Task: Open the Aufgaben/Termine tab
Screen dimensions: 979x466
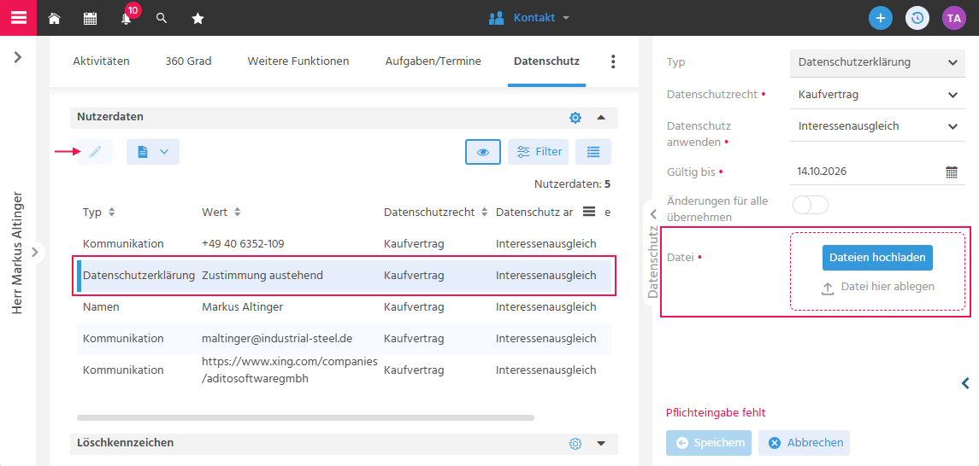Action: 433,61
